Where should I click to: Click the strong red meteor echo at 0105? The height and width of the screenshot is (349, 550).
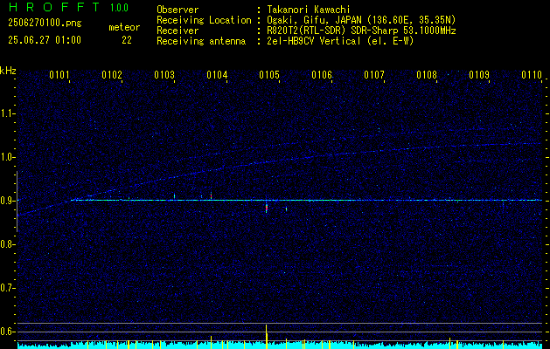pos(267,208)
